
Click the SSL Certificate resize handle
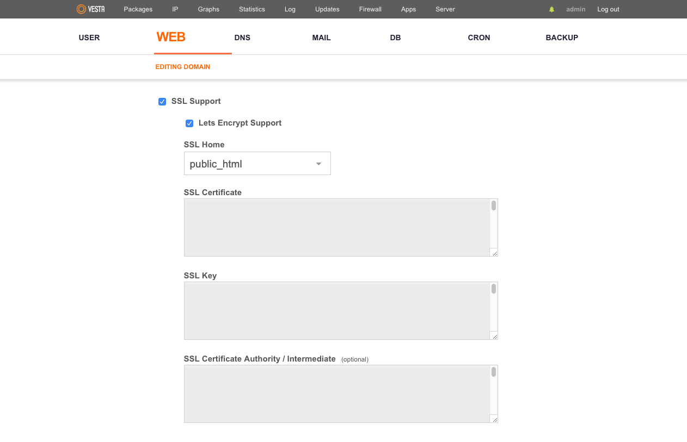click(494, 252)
